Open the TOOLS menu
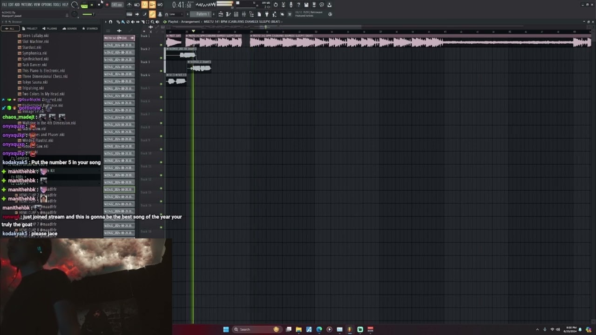The image size is (596, 335). coord(57,4)
